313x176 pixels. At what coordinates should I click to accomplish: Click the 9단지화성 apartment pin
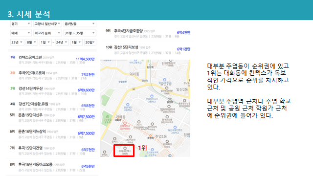coord(167,141)
